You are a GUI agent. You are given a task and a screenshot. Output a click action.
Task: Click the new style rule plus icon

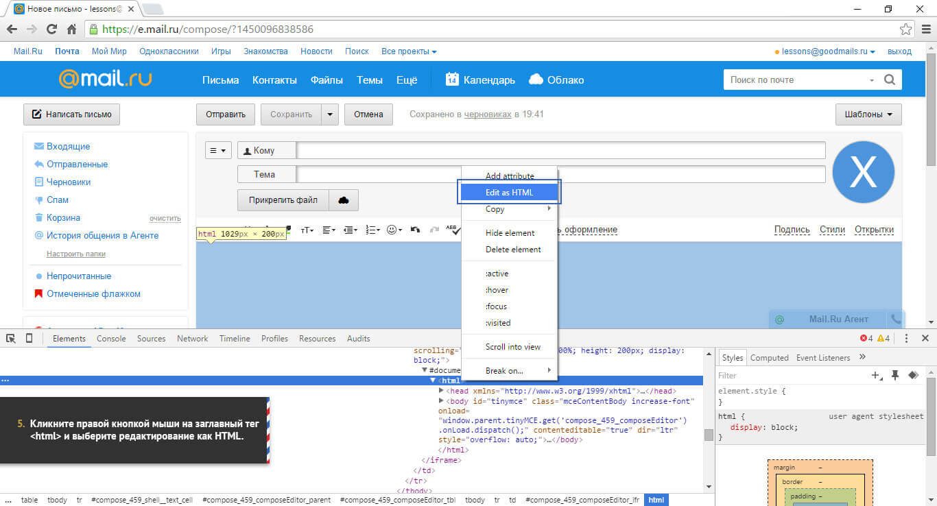pos(876,375)
